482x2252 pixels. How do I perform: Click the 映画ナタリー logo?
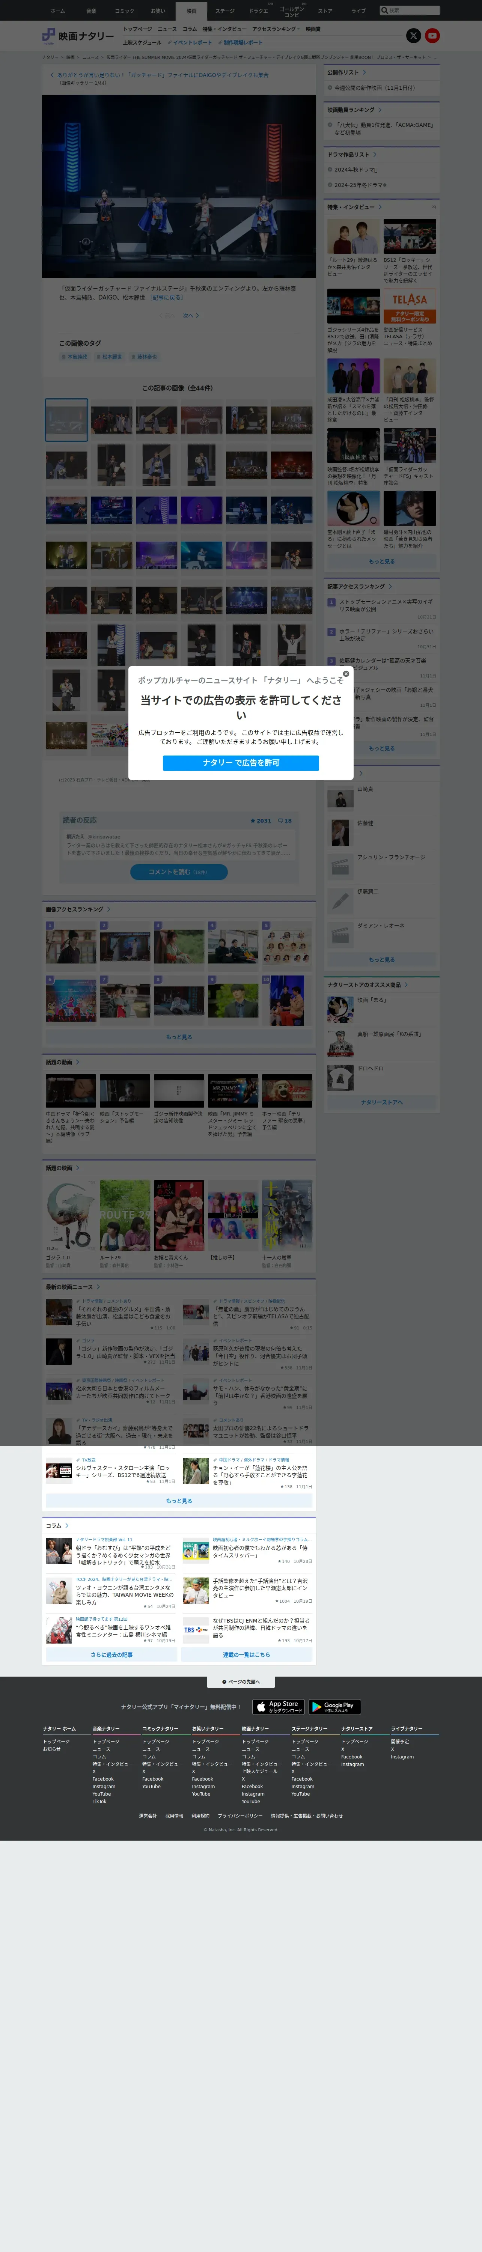click(x=78, y=36)
